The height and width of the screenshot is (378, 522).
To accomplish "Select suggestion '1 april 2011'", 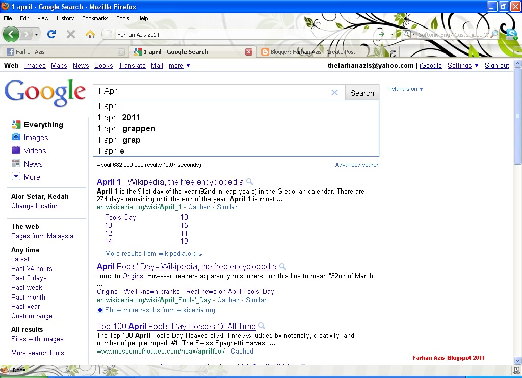I will 236,118.
